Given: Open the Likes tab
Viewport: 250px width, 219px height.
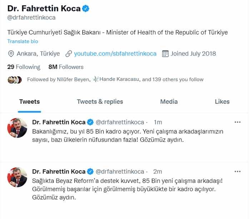Looking at the screenshot, I should tap(222, 102).
